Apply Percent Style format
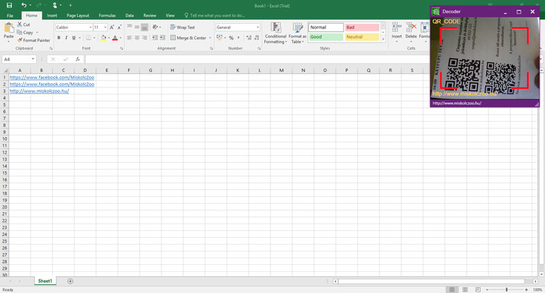545x293 pixels. pos(231,37)
